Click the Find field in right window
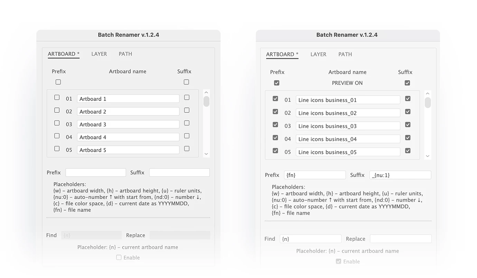Viewport: 477px width, 278px height. (311, 239)
